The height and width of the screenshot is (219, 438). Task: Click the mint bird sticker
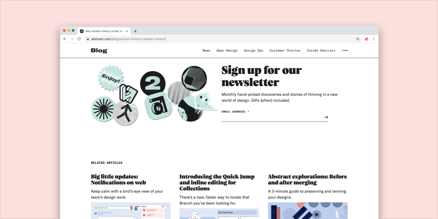[205, 102]
